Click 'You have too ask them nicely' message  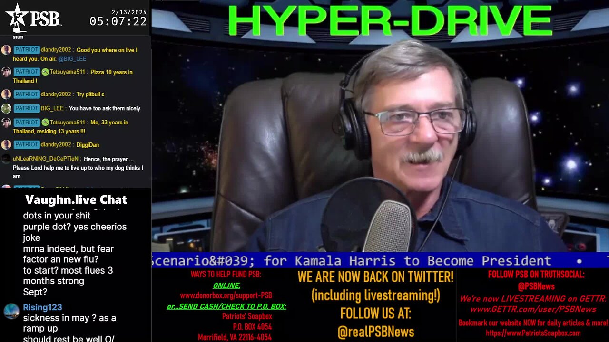point(105,108)
